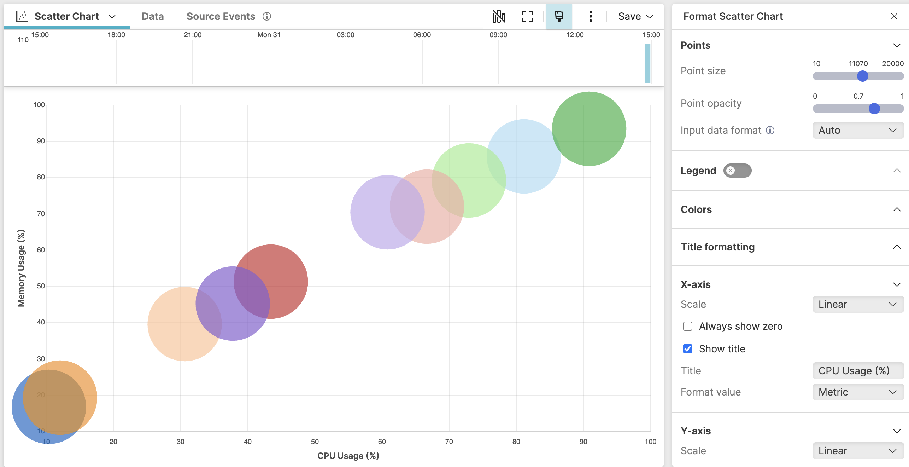
Task: Click the timeline bar near 15:00
Action: (647, 63)
